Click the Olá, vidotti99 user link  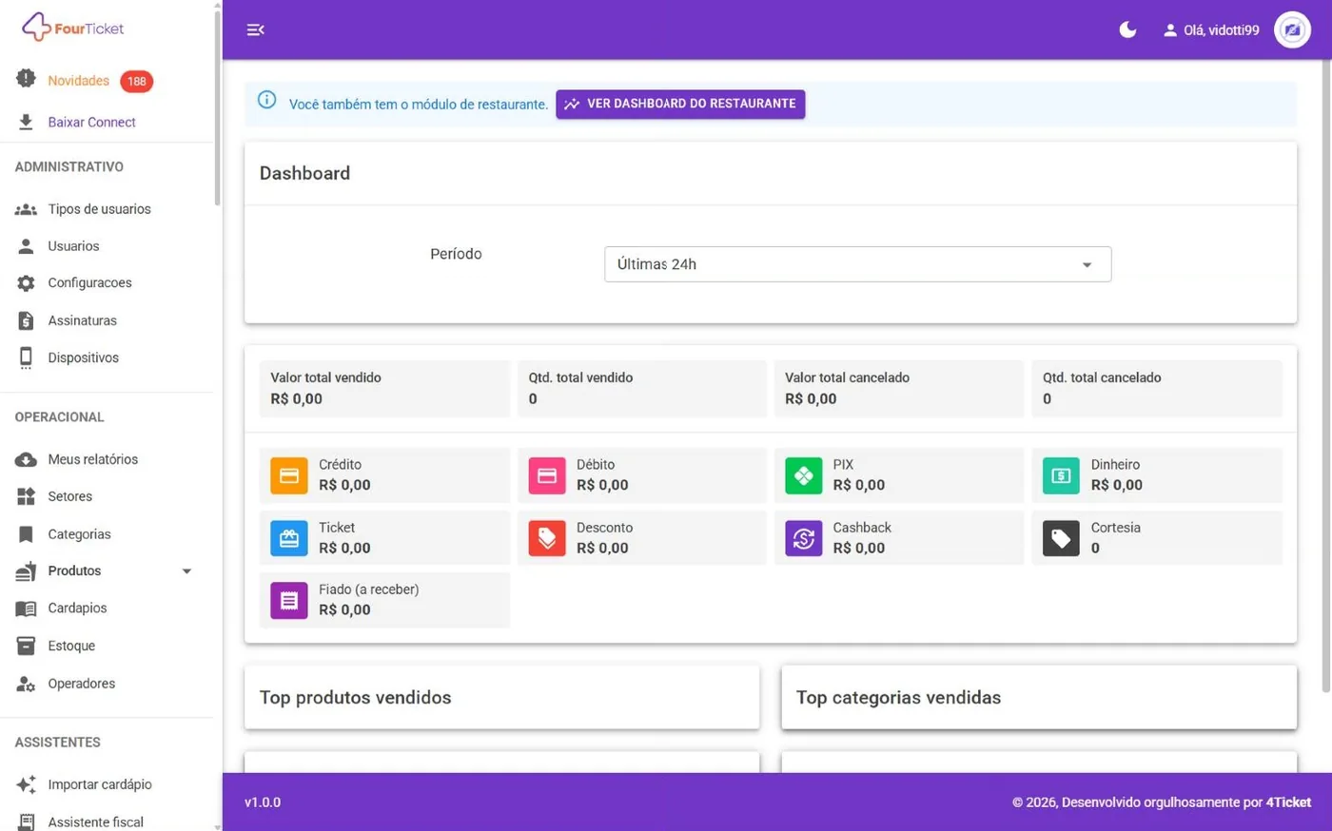click(x=1210, y=30)
